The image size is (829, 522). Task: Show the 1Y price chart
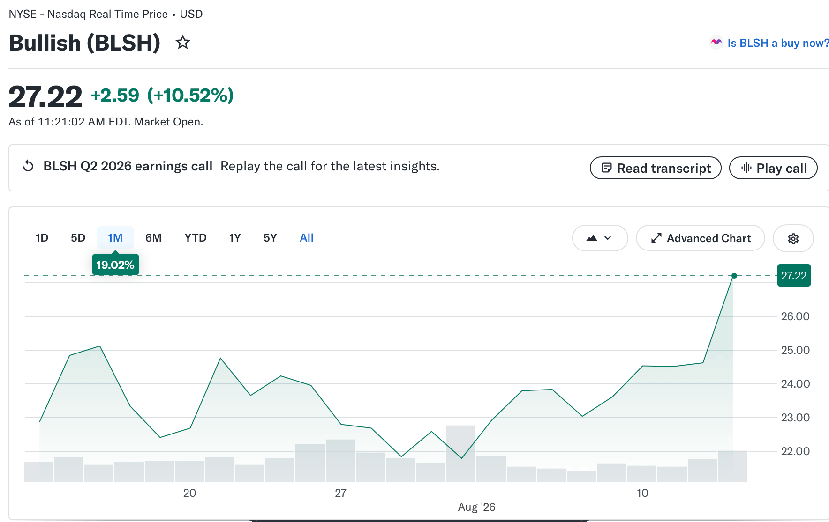click(235, 238)
